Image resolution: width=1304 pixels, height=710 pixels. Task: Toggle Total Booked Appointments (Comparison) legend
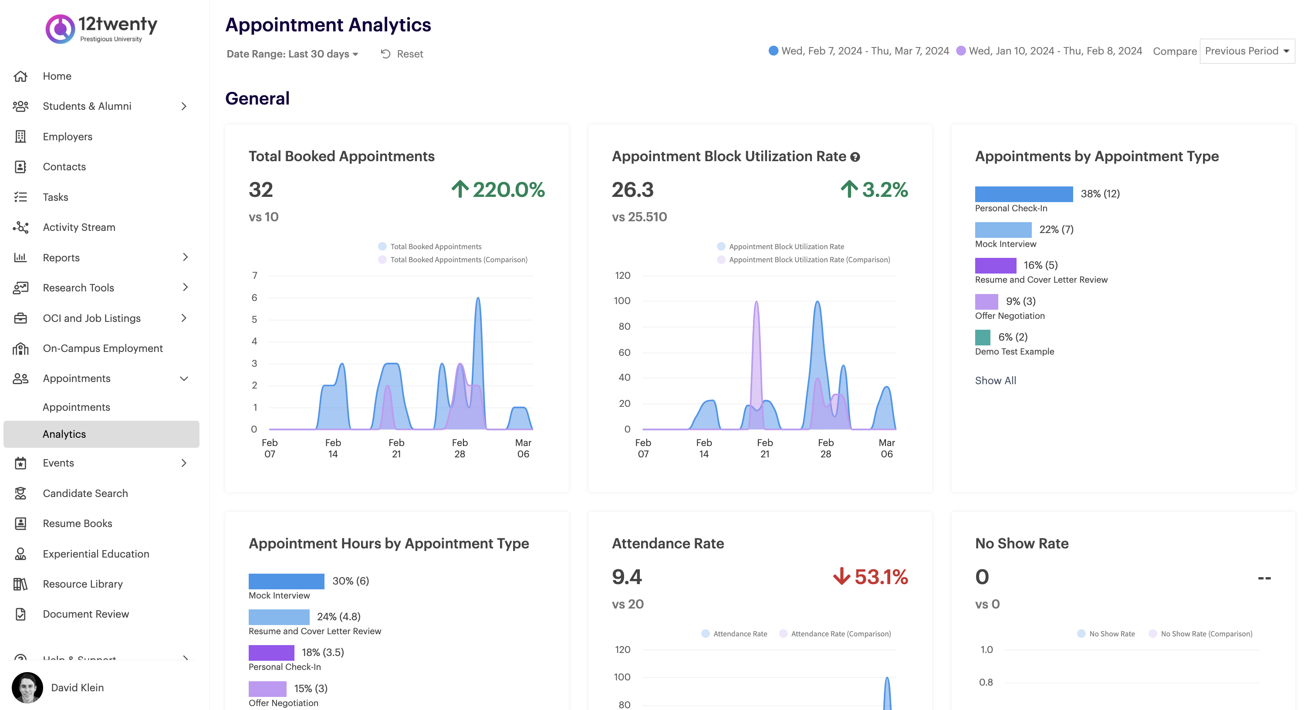(x=453, y=260)
